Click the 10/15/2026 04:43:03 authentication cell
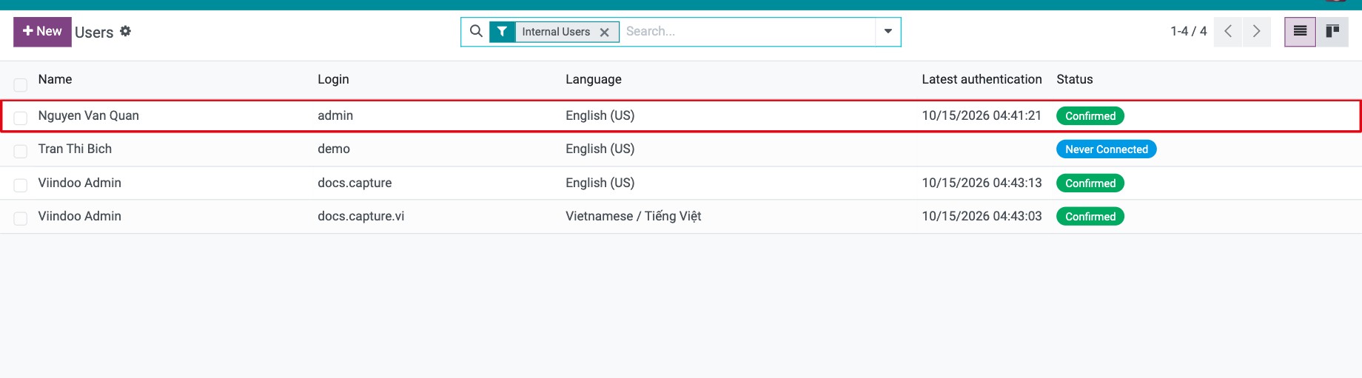 [x=982, y=216]
